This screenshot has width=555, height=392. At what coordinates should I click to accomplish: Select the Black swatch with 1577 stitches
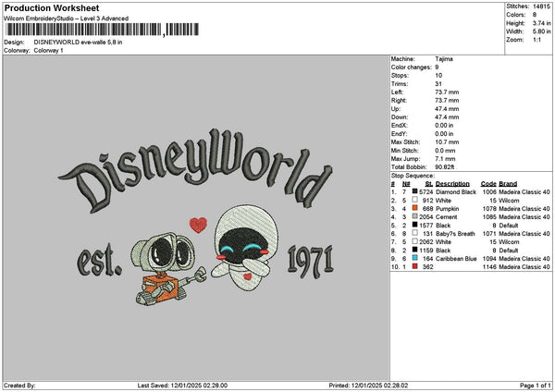[x=414, y=225]
